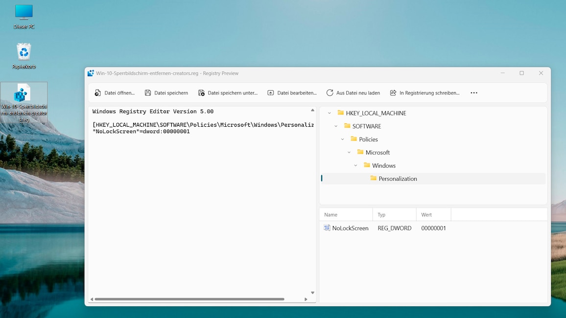
Task: Click the REG_DWORD type cell
Action: (395, 228)
